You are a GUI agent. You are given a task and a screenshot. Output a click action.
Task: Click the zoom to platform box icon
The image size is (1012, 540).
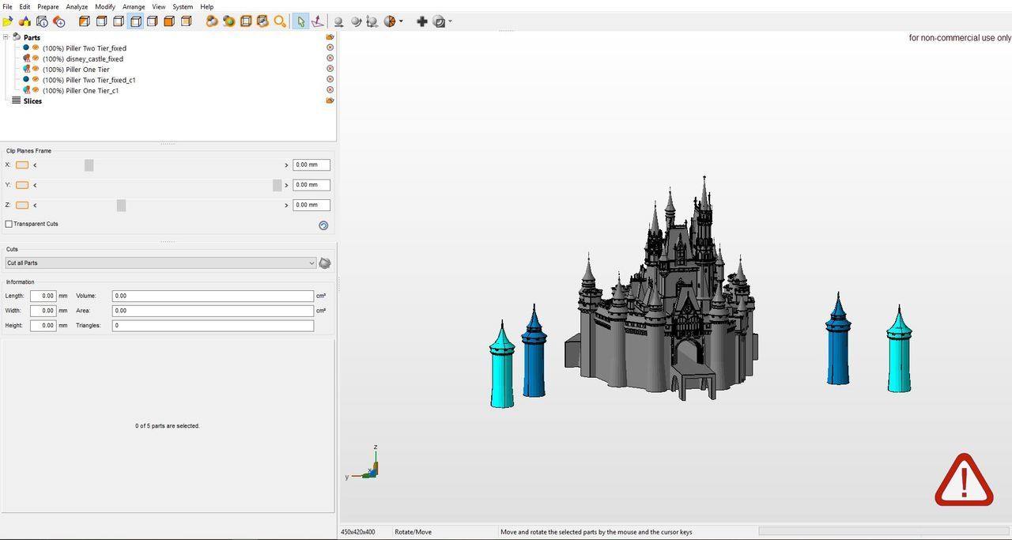pyautogui.click(x=246, y=21)
